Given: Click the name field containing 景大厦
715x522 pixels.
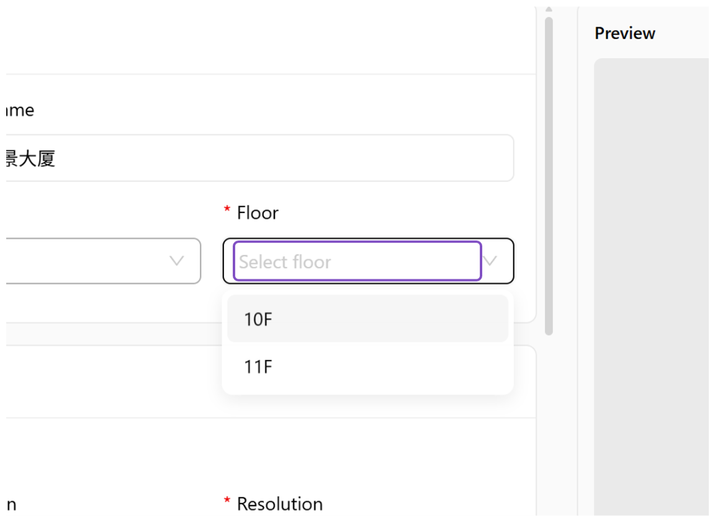Looking at the screenshot, I should click(x=260, y=158).
